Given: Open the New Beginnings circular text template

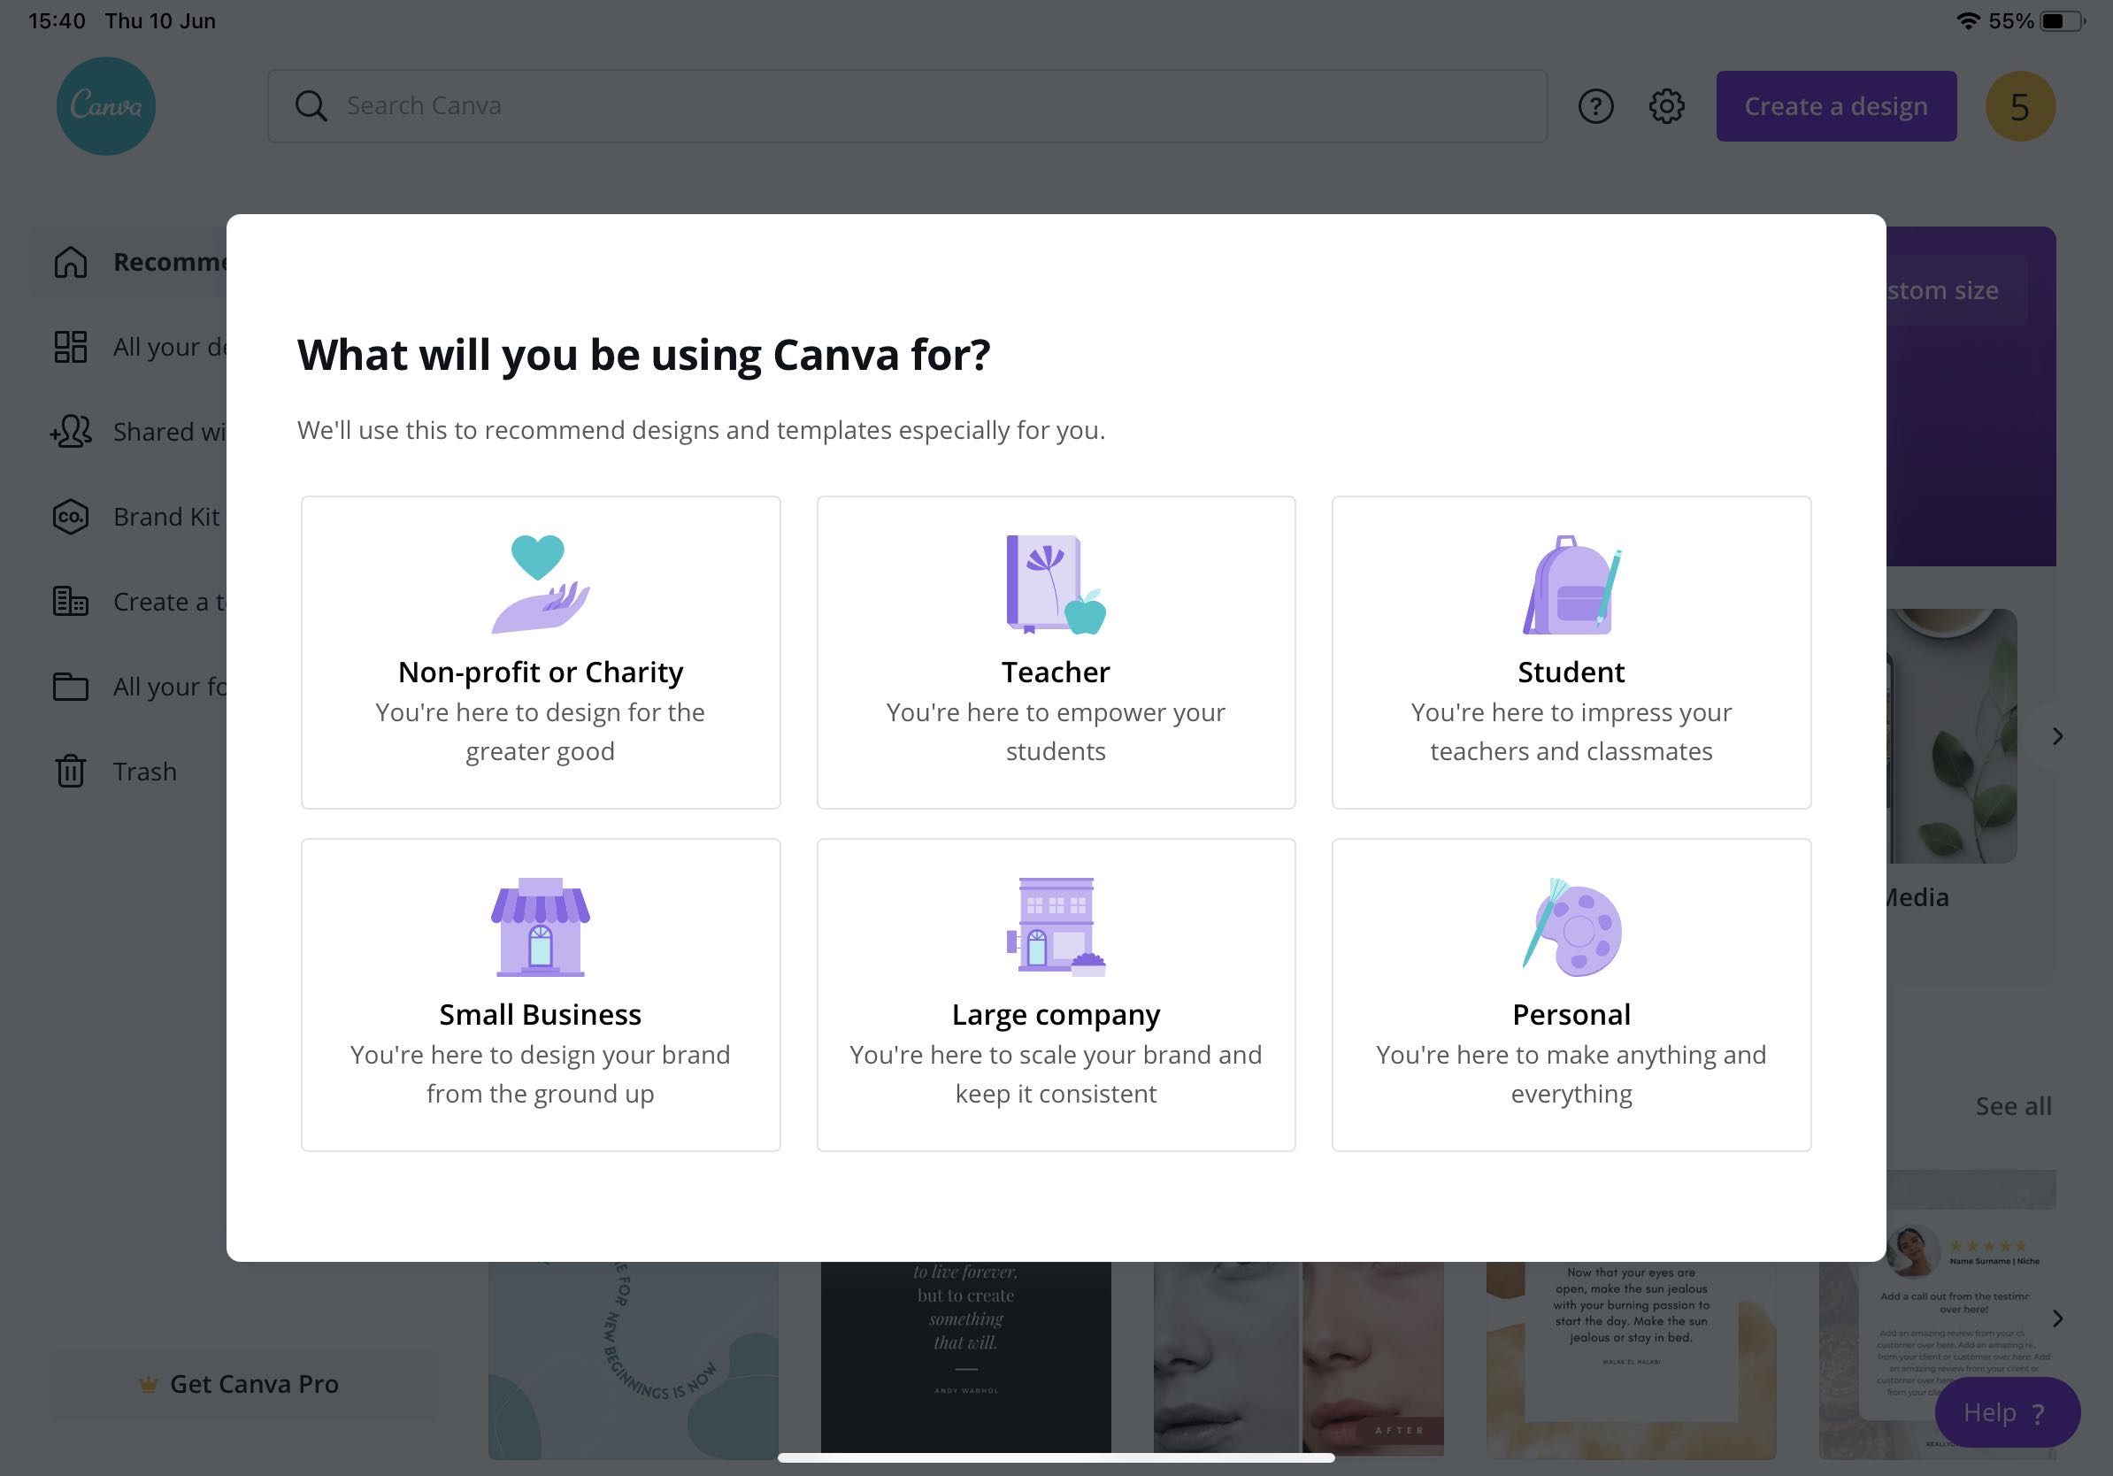Looking at the screenshot, I should [x=634, y=1360].
